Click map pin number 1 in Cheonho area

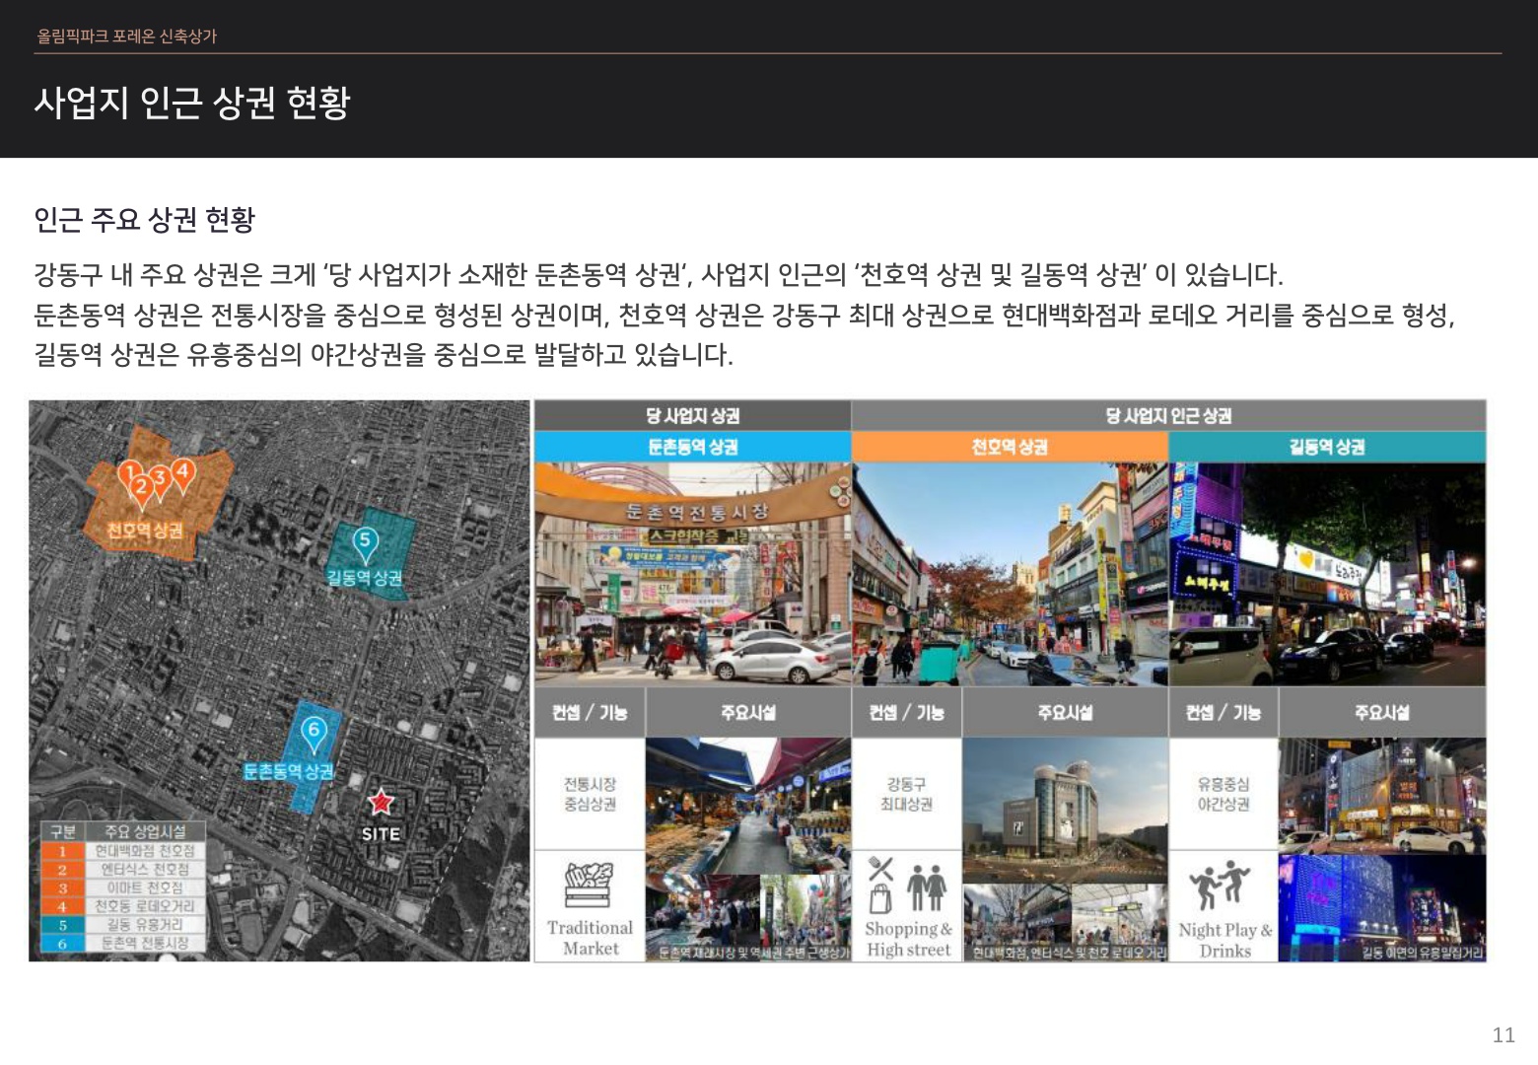[129, 473]
